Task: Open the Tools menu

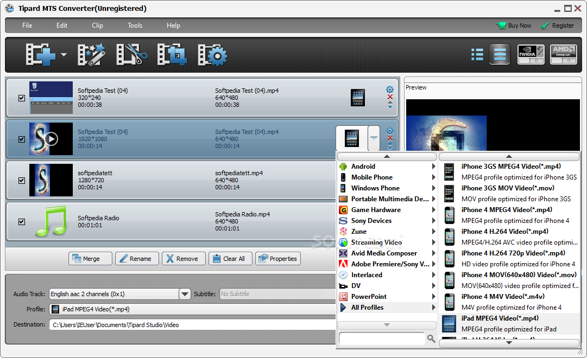Action: pos(135,25)
